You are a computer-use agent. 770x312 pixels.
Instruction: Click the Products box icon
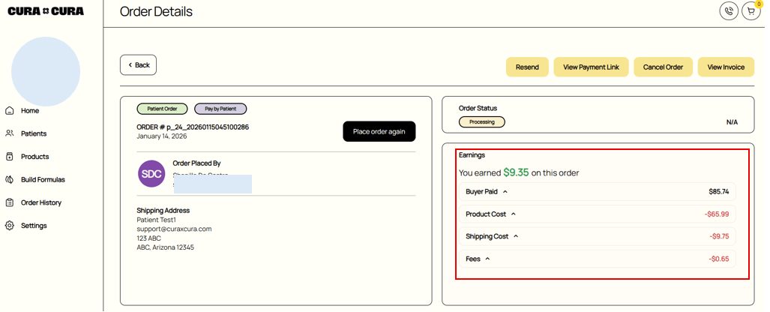pos(10,157)
